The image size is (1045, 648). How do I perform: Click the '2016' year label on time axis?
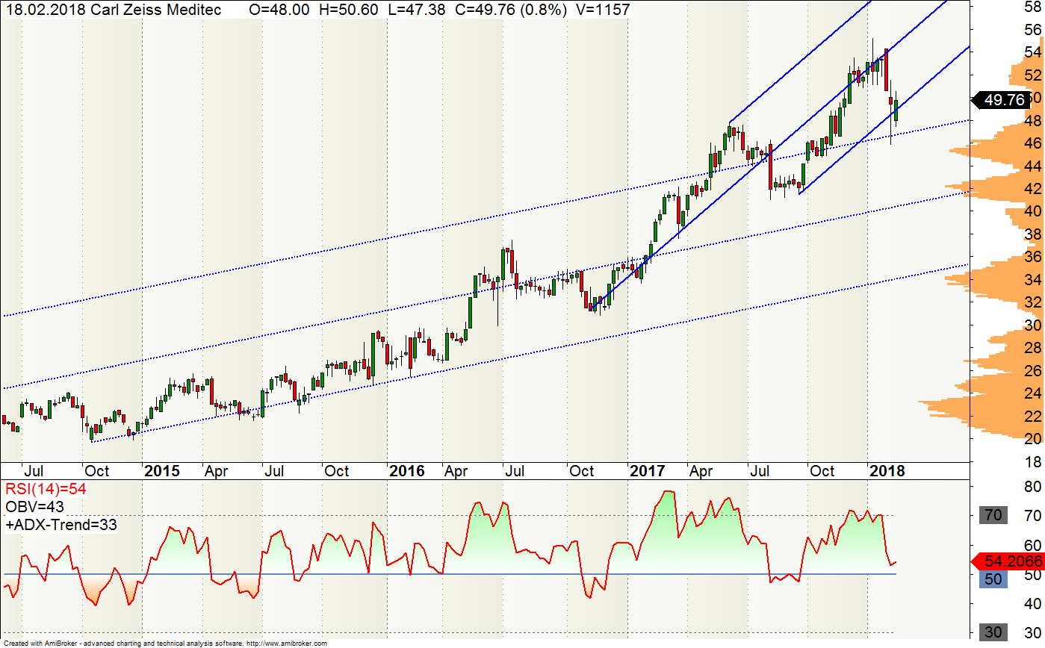(407, 471)
